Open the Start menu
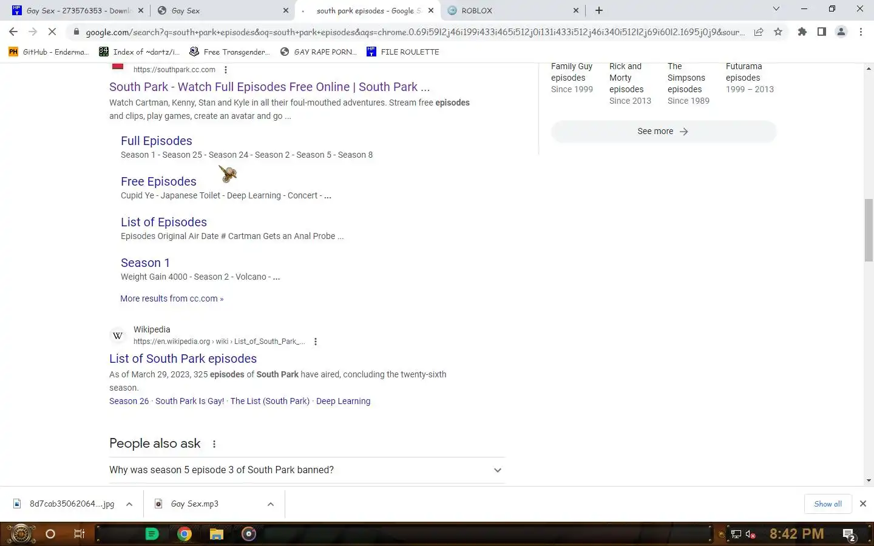Viewport: 874px width, 546px height. point(20,534)
